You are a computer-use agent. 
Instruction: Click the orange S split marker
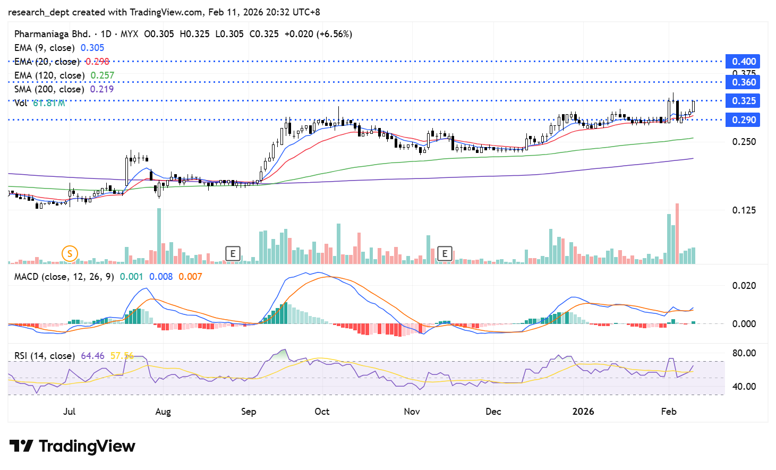(x=70, y=254)
